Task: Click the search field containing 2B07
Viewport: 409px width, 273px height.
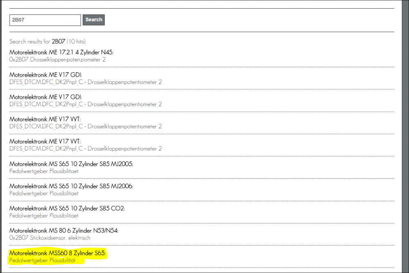Action: click(45, 20)
